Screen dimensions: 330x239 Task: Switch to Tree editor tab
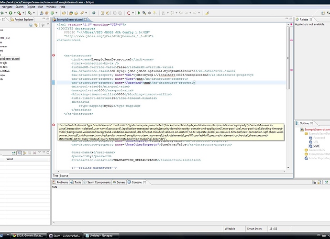click(55, 176)
